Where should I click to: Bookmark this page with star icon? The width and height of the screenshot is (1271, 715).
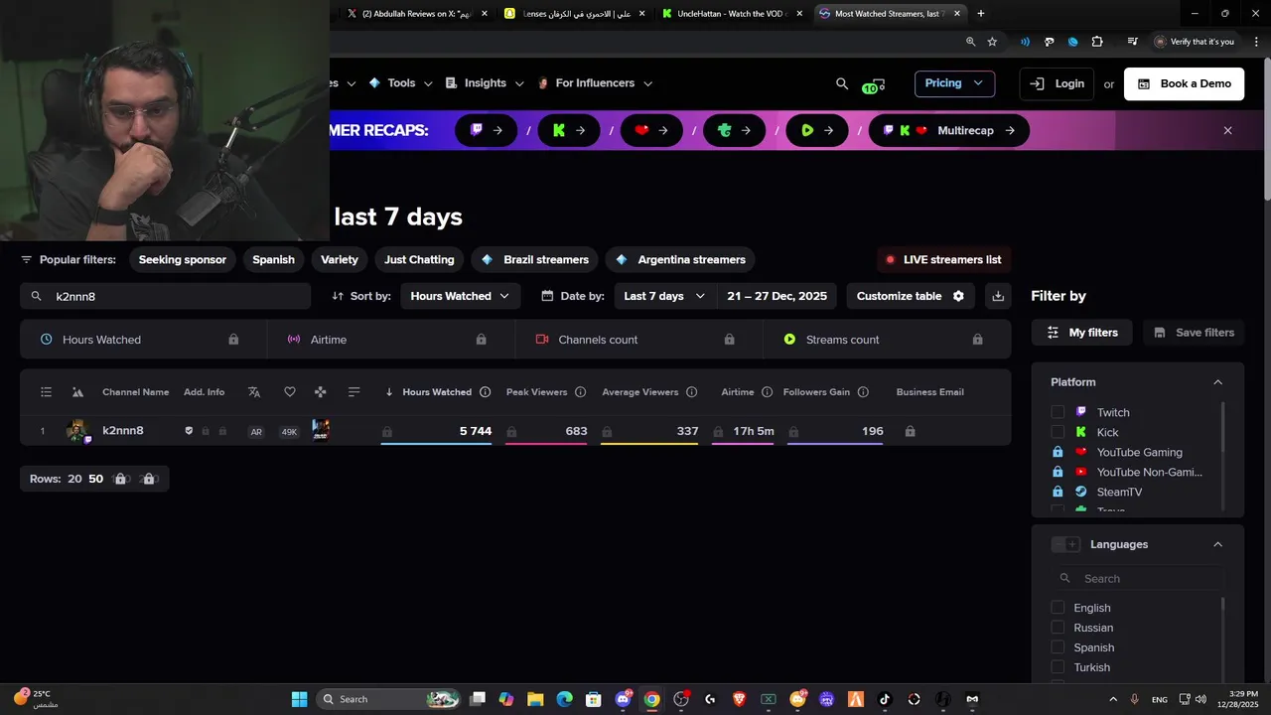point(992,42)
